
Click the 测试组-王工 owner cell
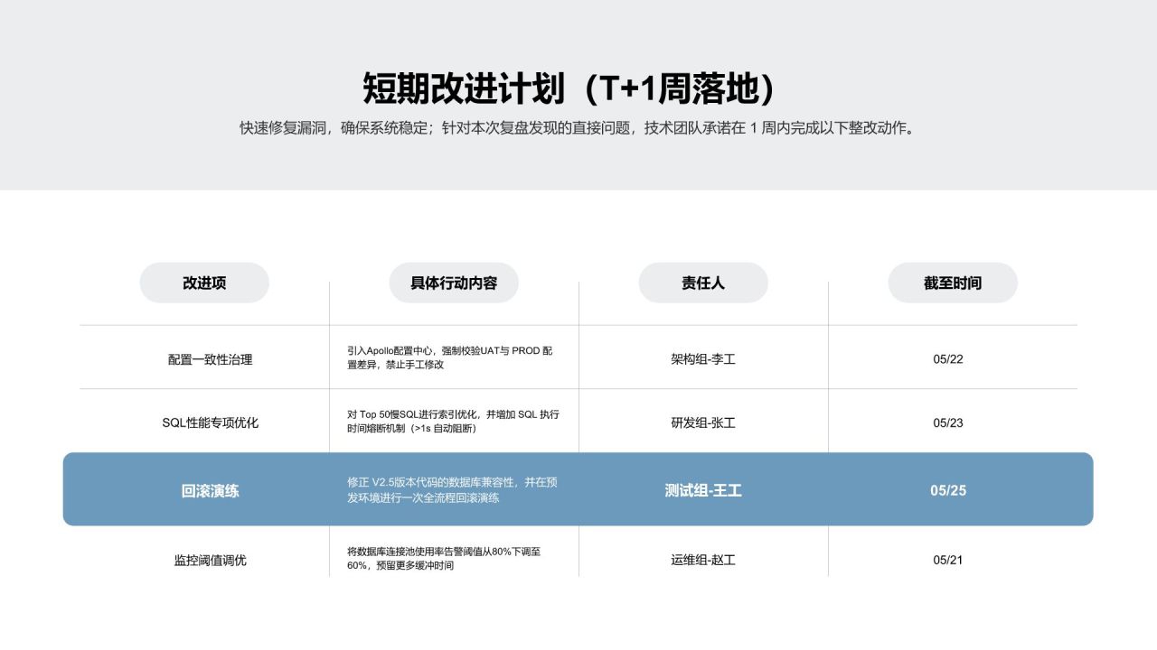[703, 491]
